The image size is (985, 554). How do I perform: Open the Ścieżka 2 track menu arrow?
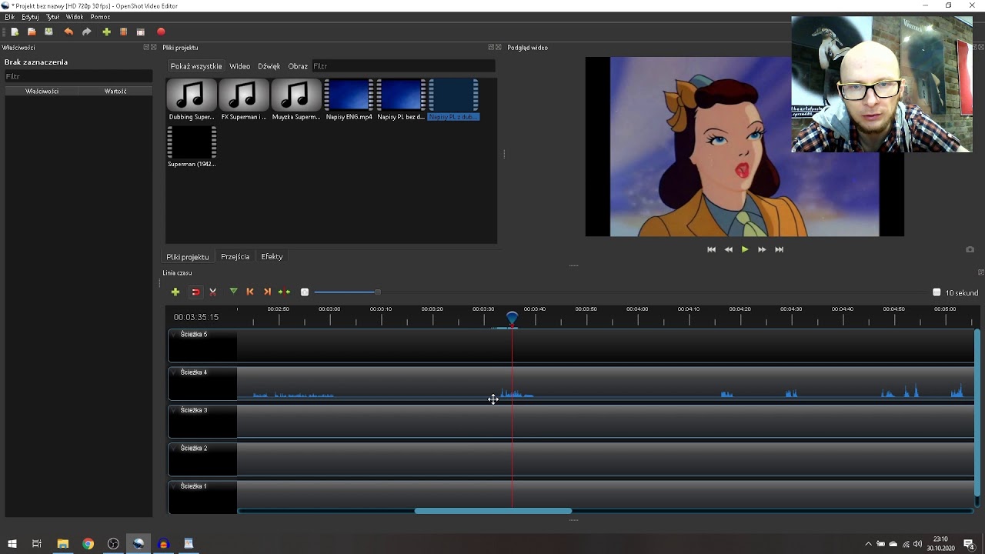174,448
